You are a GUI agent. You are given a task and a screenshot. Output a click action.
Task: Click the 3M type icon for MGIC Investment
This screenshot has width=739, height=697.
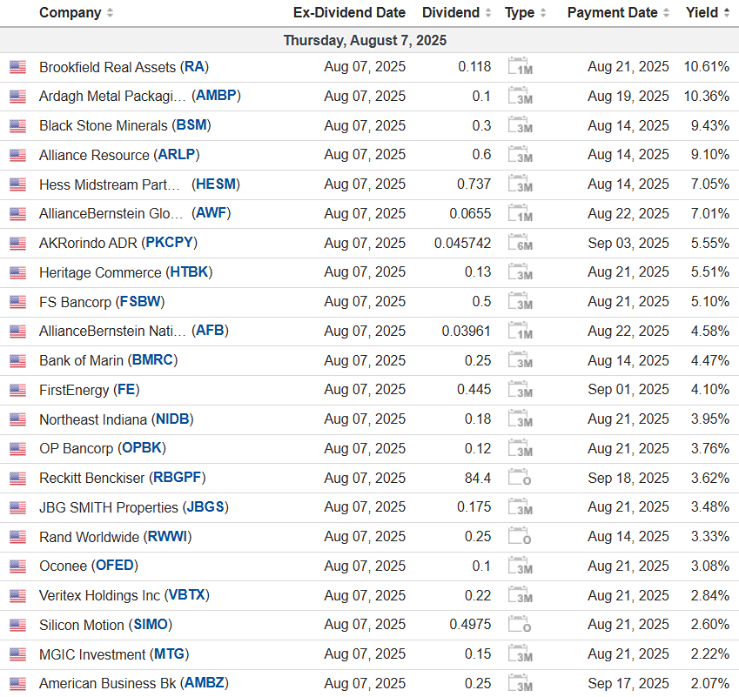520,654
